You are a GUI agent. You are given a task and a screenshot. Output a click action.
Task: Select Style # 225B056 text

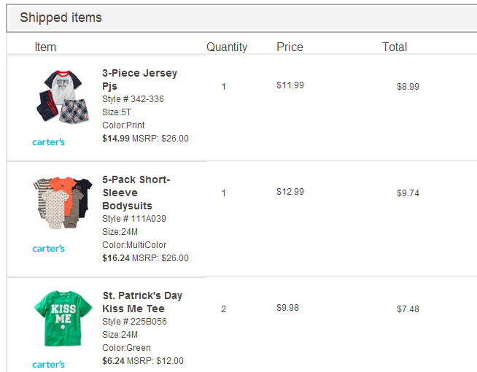[x=134, y=322]
